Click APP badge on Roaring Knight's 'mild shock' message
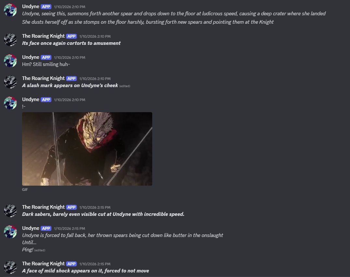 pyautogui.click(x=72, y=264)
